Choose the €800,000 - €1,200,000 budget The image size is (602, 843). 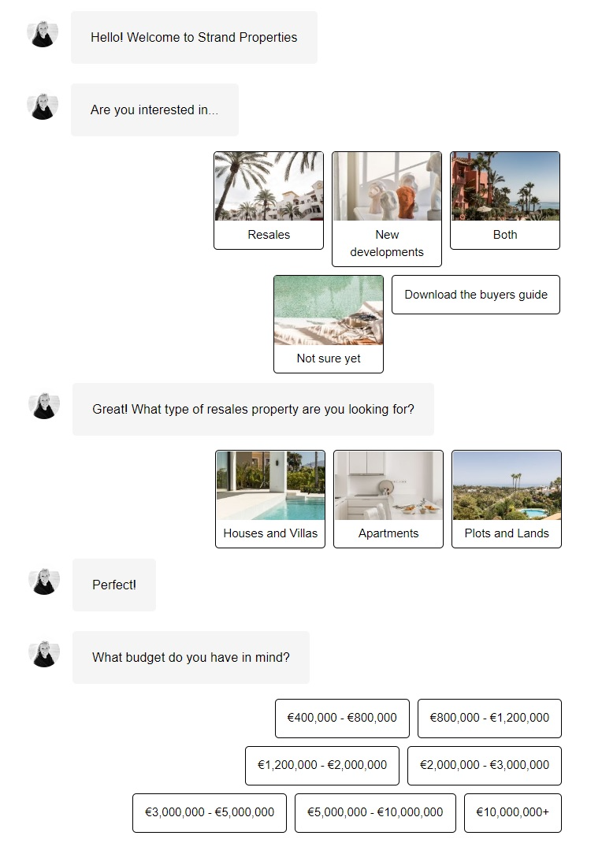489,719
